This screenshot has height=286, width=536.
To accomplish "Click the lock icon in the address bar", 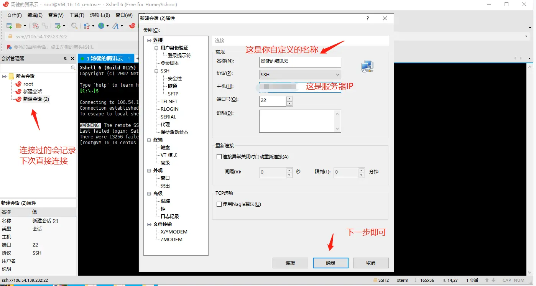I will pos(10,36).
